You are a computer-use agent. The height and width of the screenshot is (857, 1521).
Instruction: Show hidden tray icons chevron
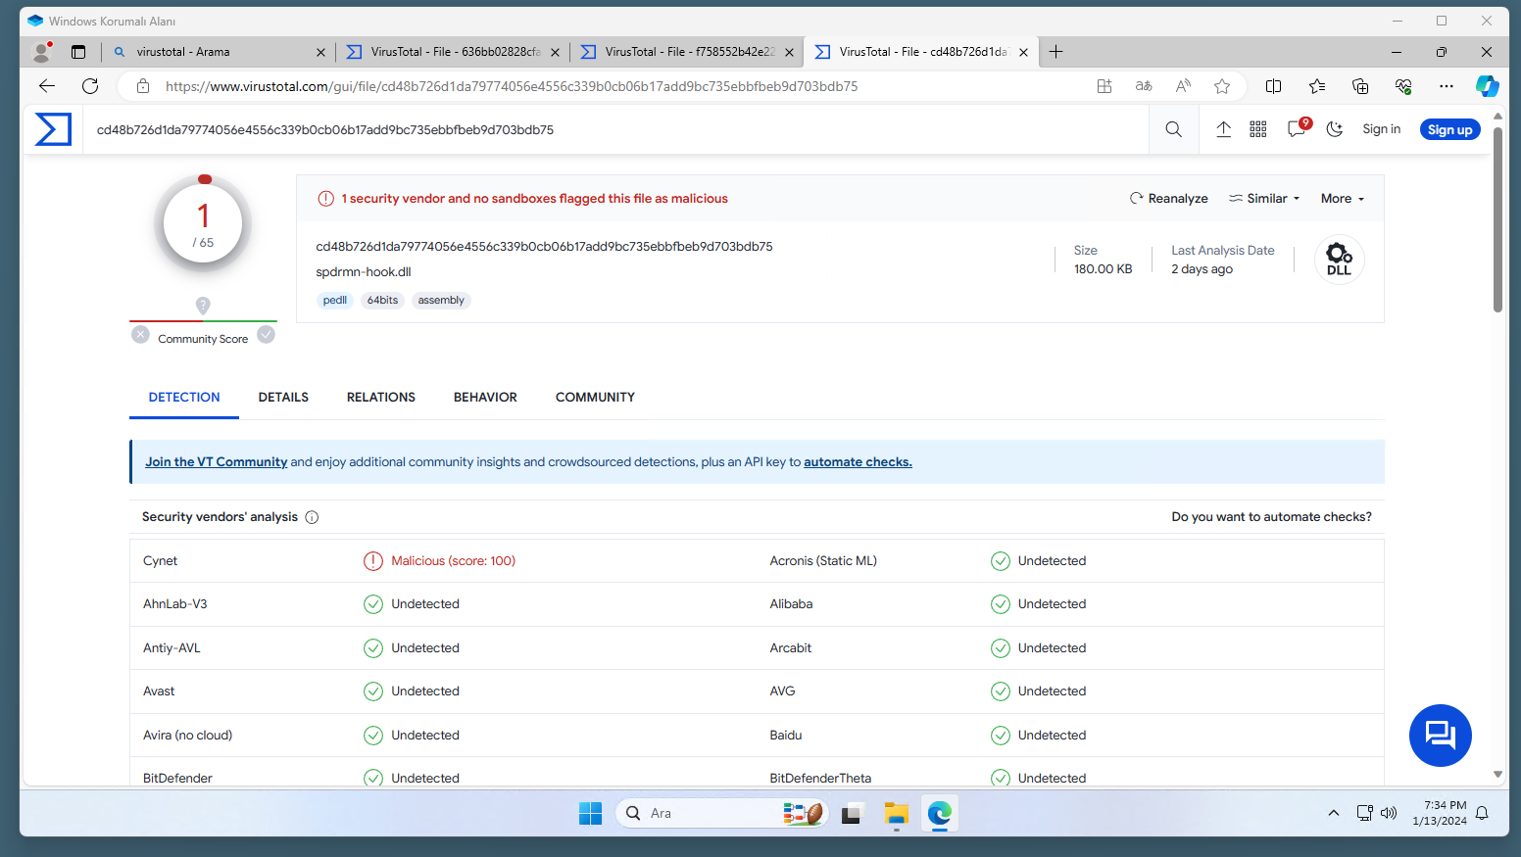coord(1333,813)
